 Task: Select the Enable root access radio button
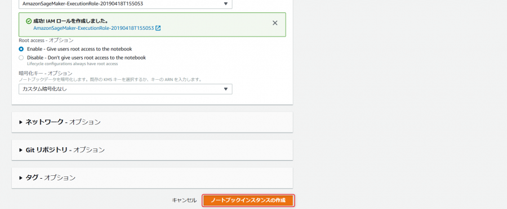coord(21,49)
